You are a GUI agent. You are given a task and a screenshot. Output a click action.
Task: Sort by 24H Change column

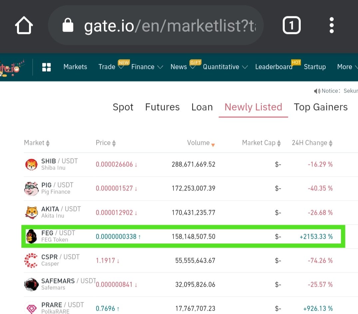(x=312, y=143)
